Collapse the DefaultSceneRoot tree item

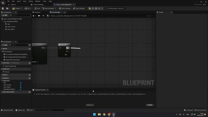[x=3, y=21]
